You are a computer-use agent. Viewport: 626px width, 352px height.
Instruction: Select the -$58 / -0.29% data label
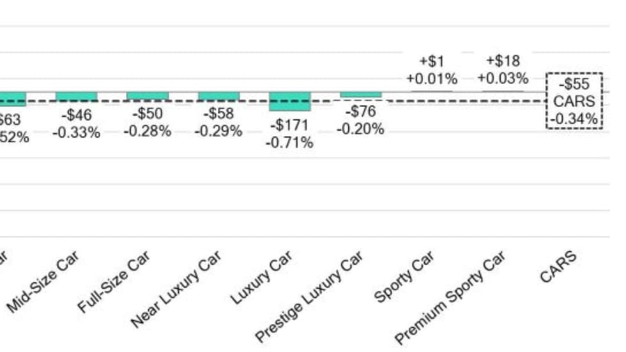tap(218, 122)
